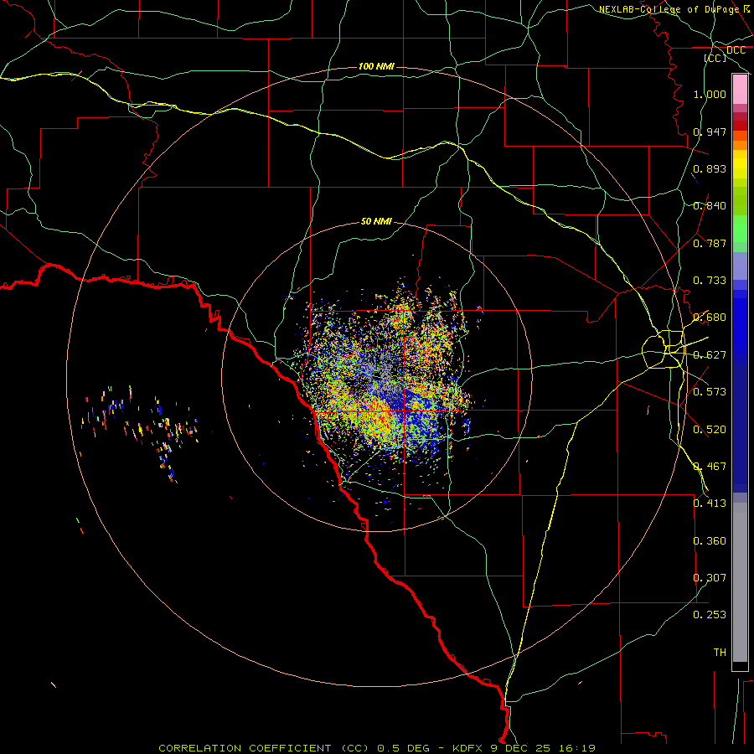Click the "50 NMI" range ring label

point(376,221)
